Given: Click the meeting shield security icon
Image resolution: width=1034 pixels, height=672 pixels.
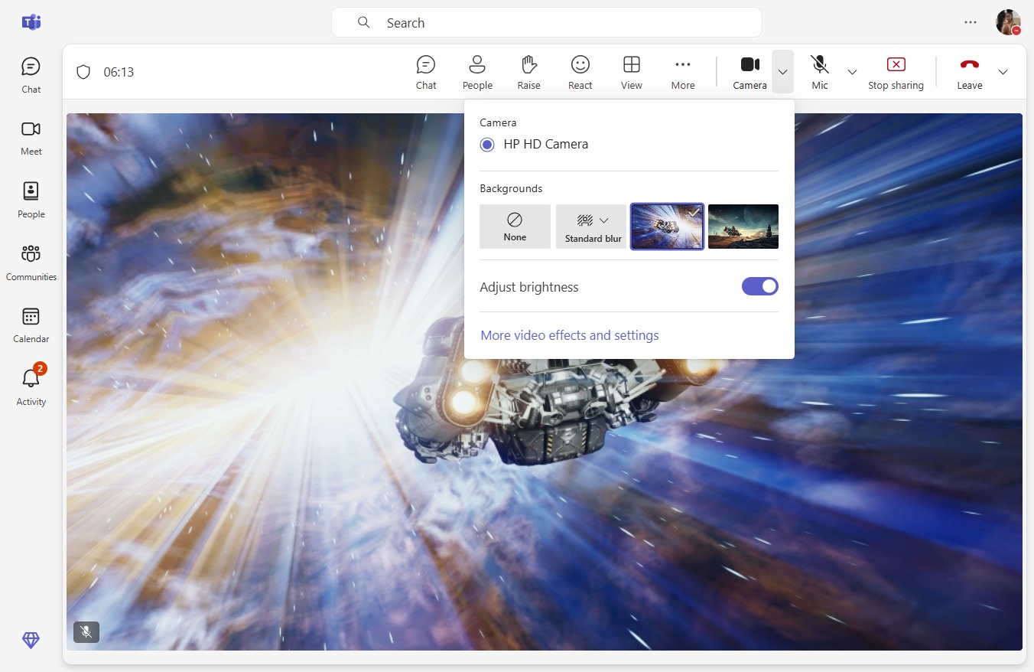Looking at the screenshot, I should click(x=83, y=72).
